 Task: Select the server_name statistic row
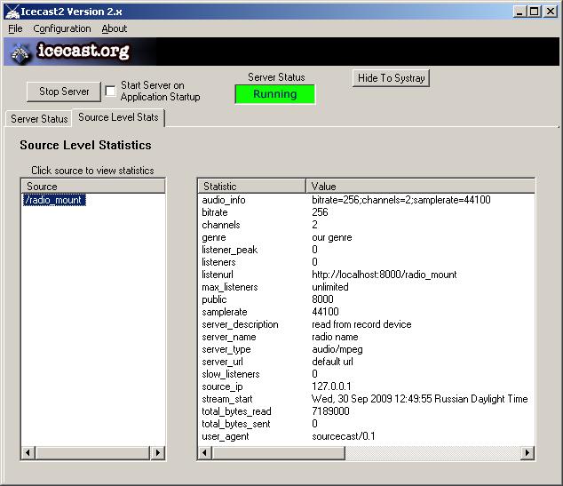tap(366, 337)
